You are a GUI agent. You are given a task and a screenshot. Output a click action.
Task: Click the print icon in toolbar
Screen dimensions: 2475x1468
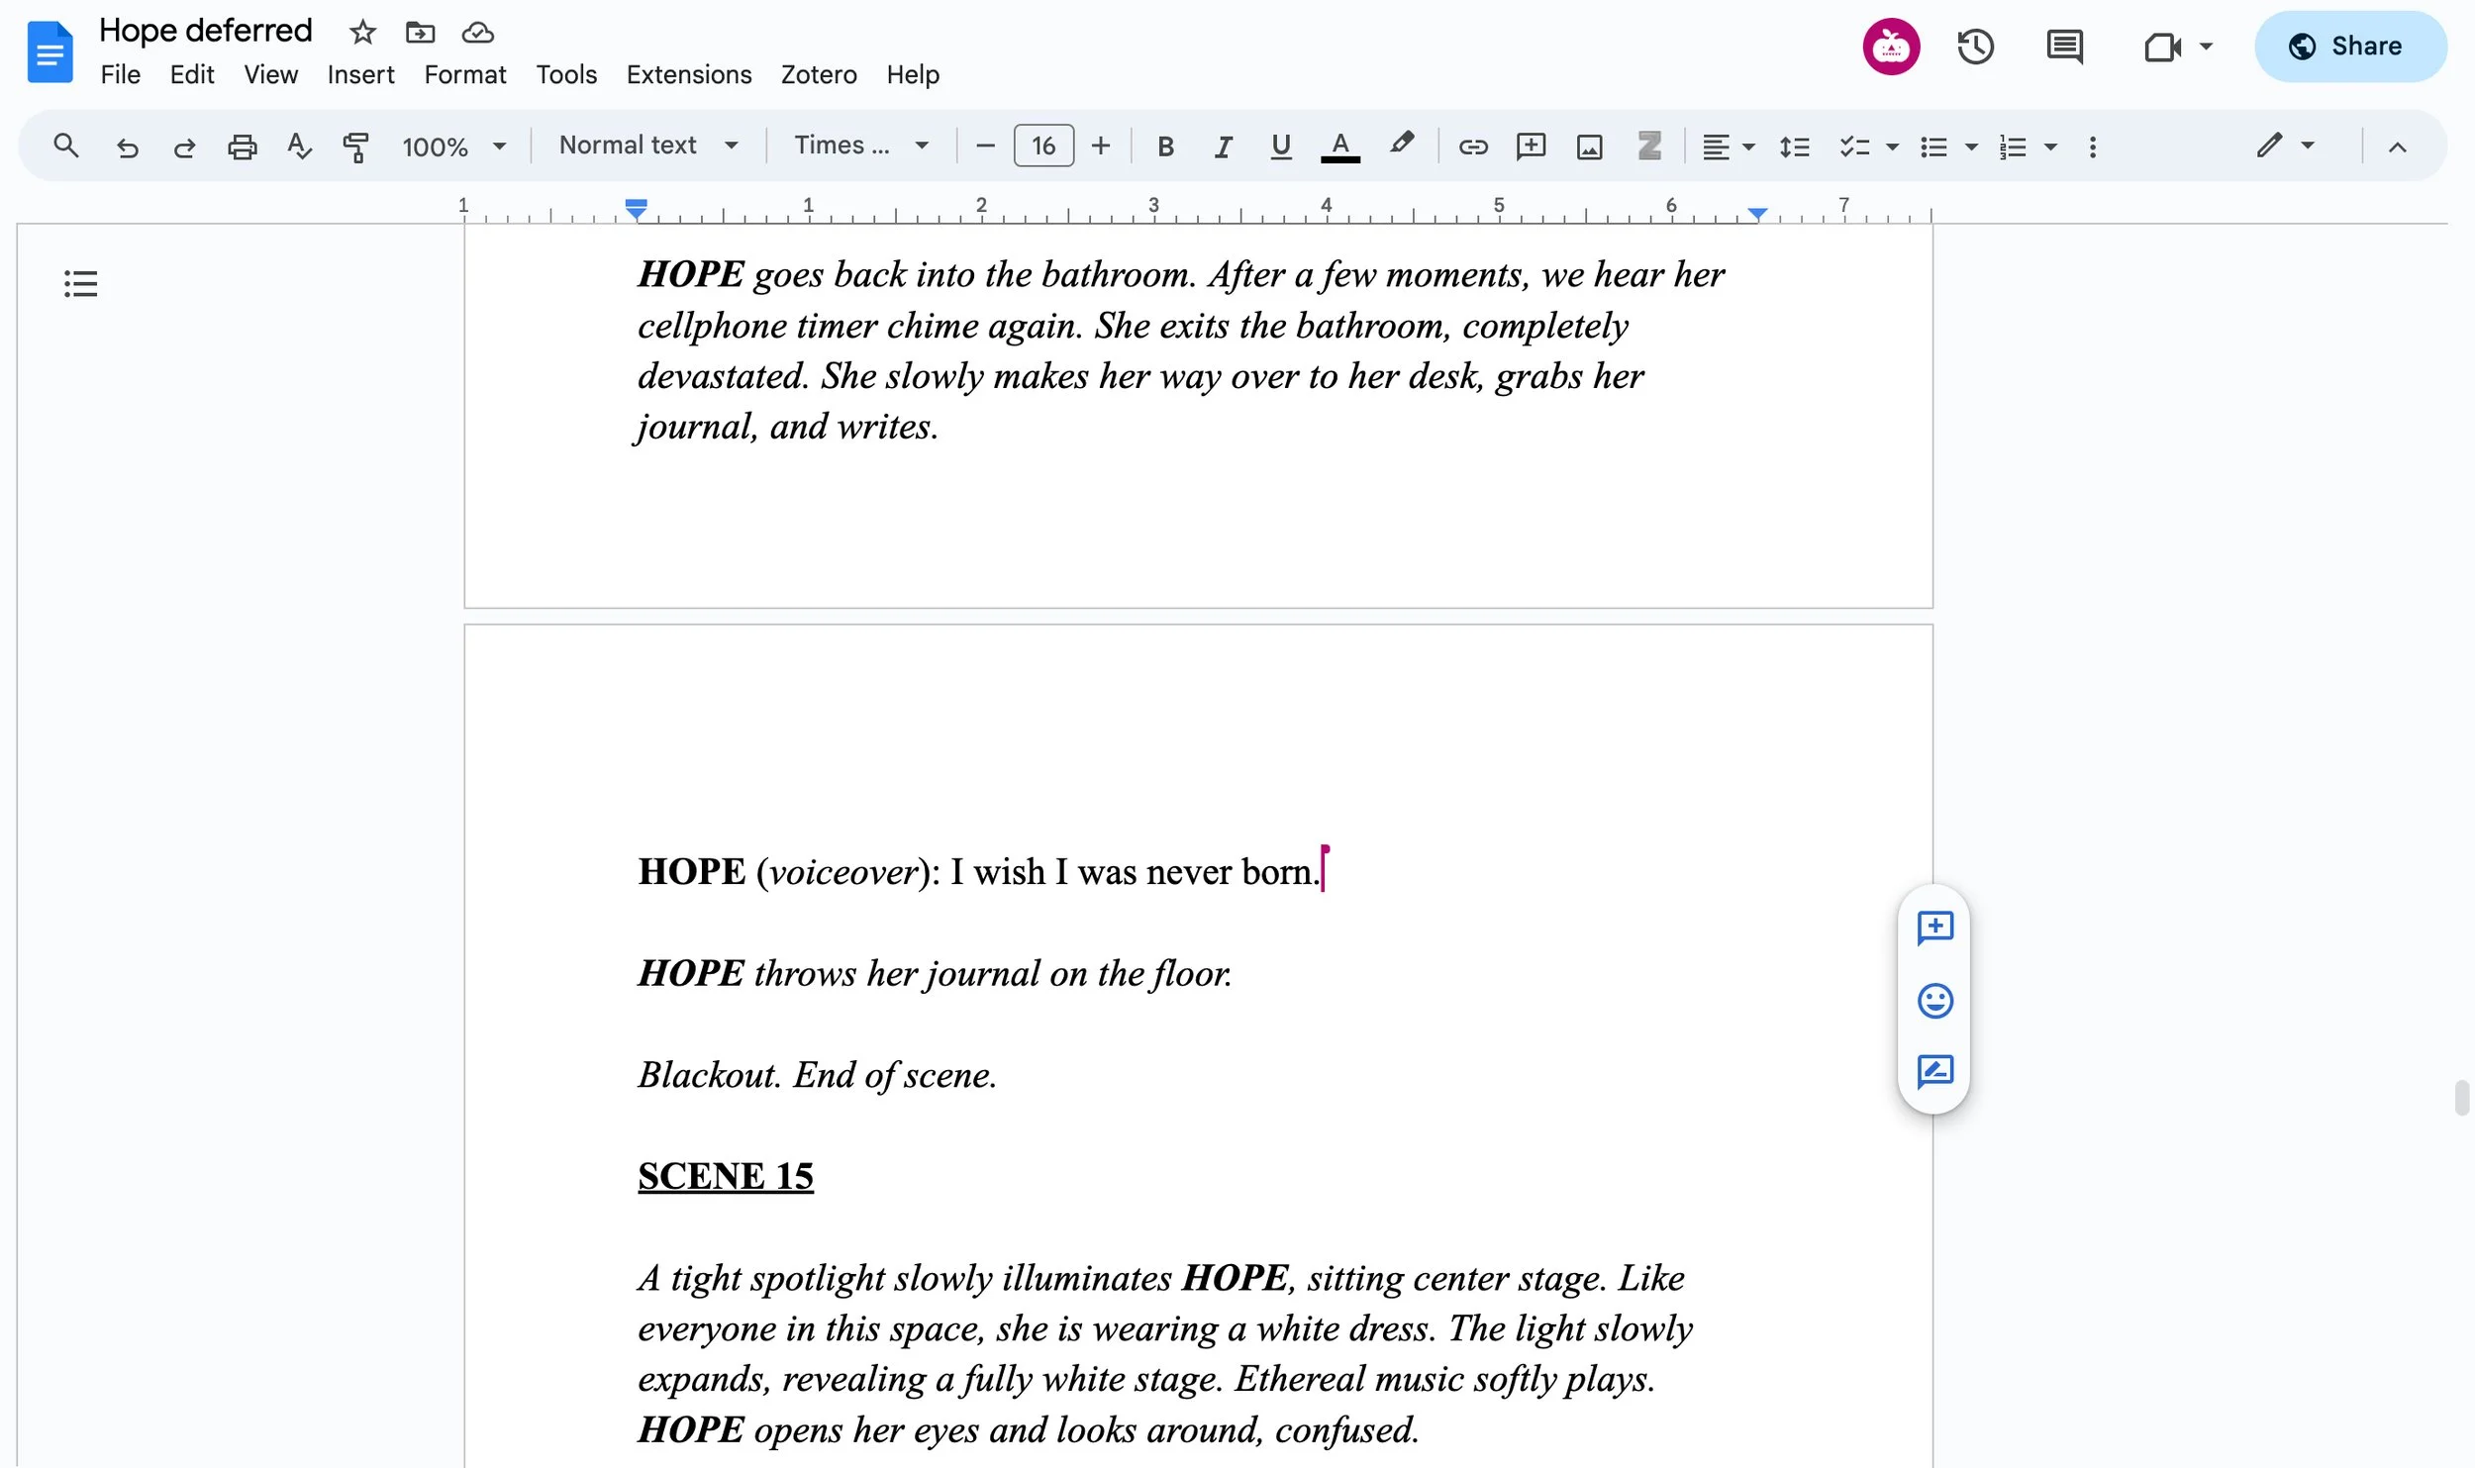point(242,147)
